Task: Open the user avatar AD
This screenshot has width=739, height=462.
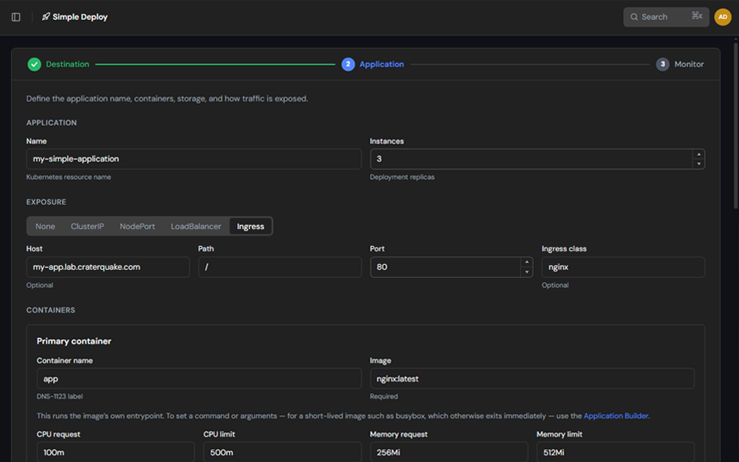Action: click(723, 17)
